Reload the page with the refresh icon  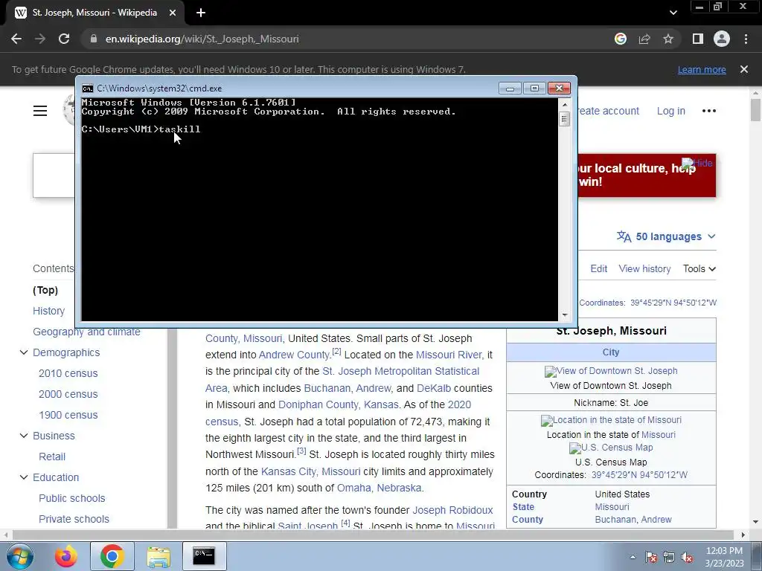point(64,39)
